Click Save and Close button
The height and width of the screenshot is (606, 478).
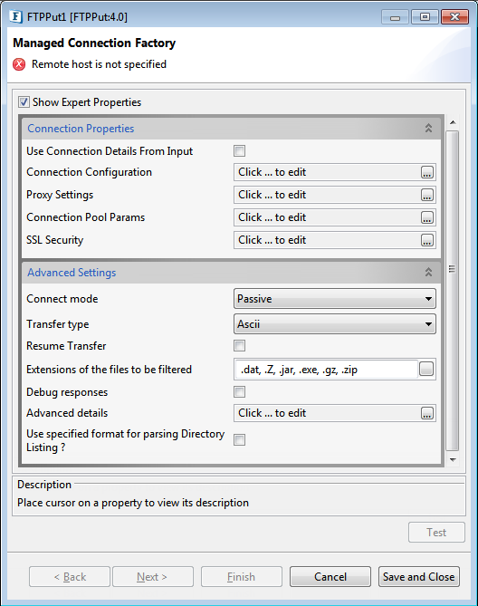[x=419, y=577]
